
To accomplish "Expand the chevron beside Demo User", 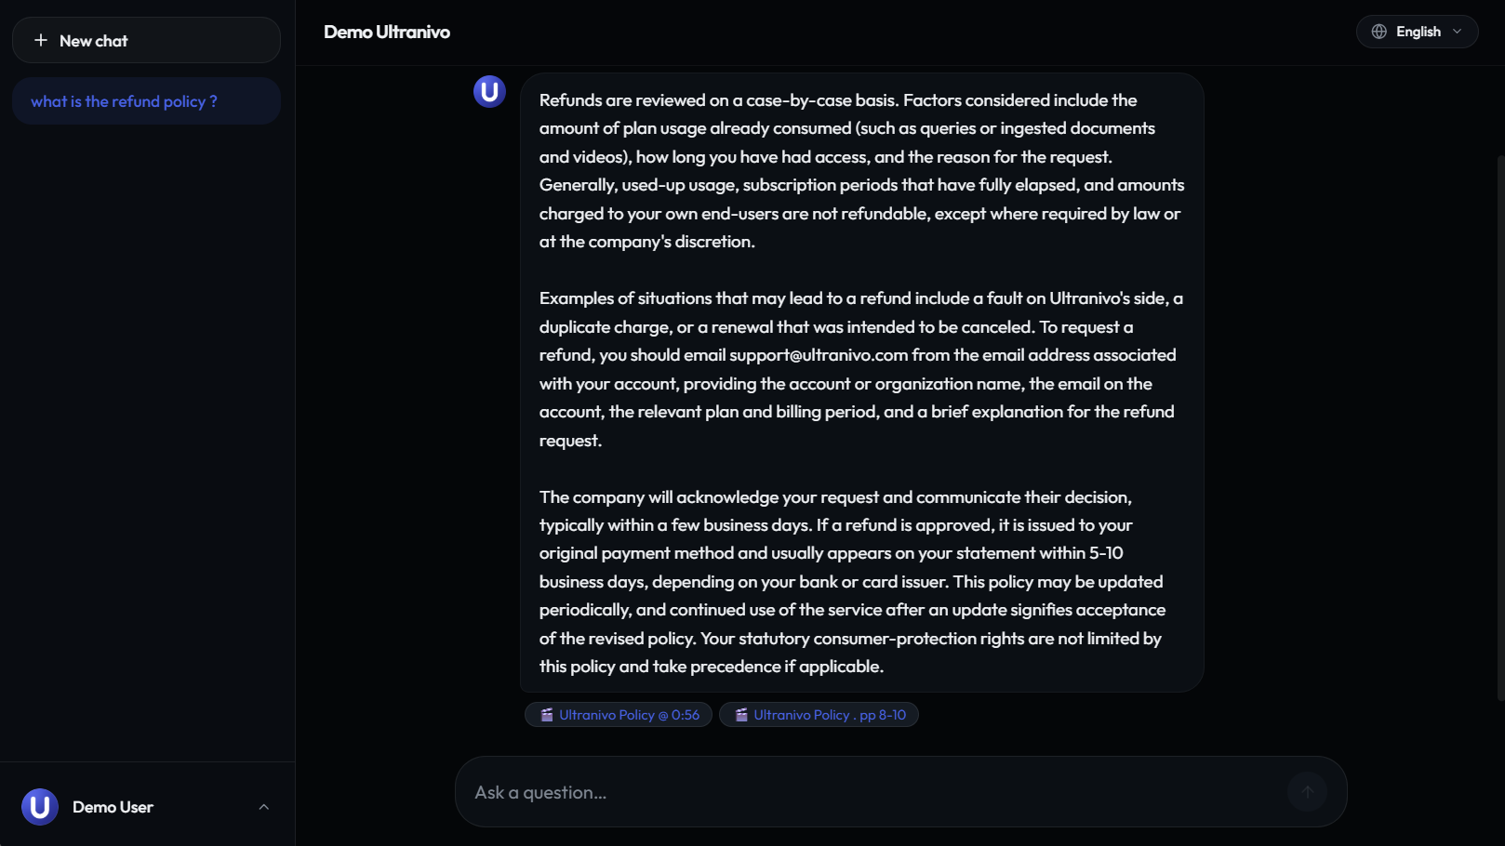I will tap(264, 807).
